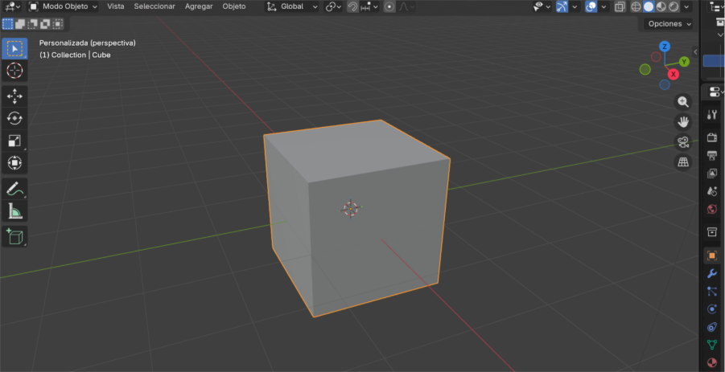Open the pivot point dropdown
725x372 pixels.
pyautogui.click(x=333, y=6)
